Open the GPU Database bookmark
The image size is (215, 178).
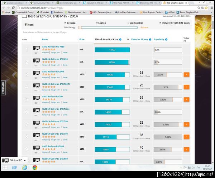click(101, 12)
